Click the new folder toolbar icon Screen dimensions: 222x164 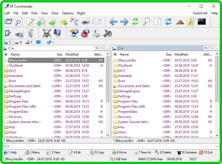[x=63, y=22]
